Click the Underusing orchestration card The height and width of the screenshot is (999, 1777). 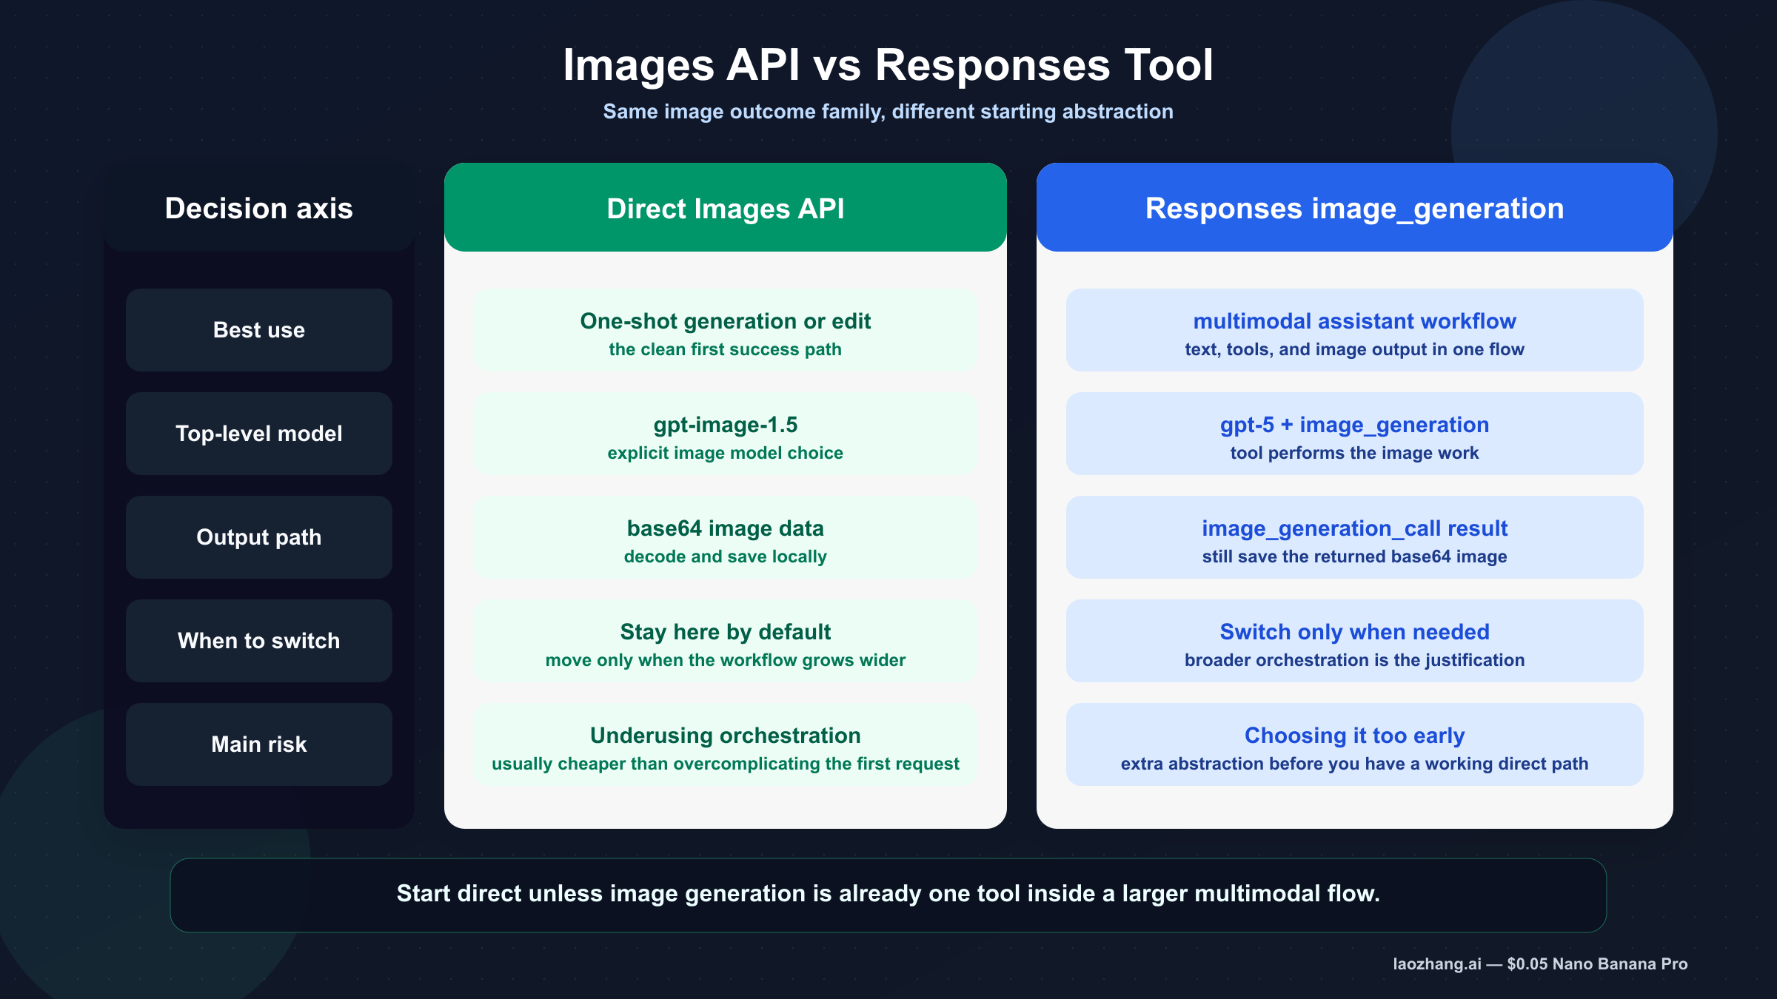click(726, 744)
